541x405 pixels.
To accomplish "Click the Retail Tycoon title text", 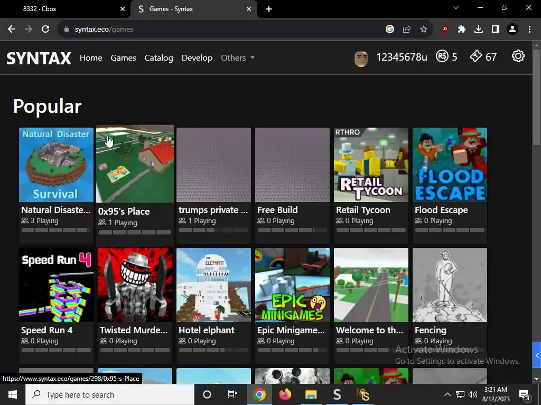I will click(x=363, y=210).
